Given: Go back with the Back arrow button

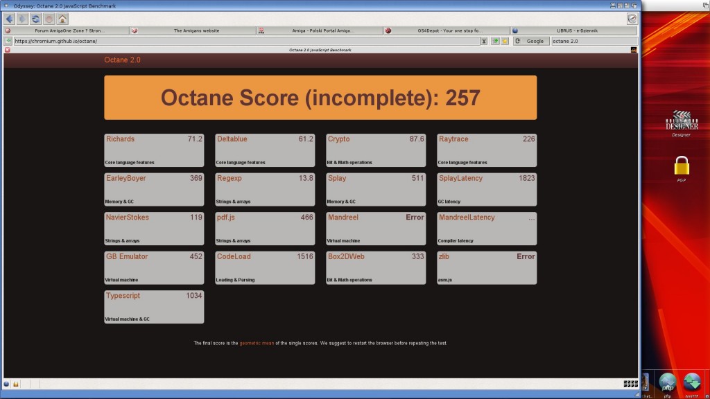Looking at the screenshot, I should [x=10, y=19].
